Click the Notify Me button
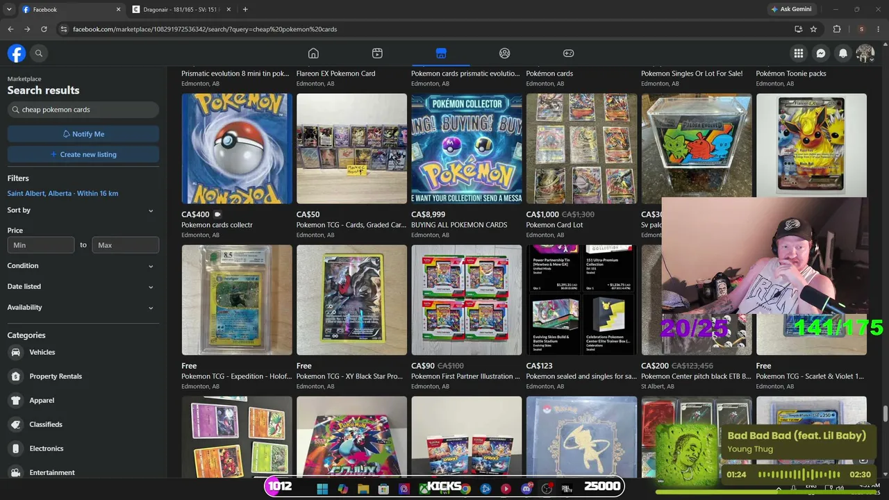889x500 pixels. tap(83, 134)
